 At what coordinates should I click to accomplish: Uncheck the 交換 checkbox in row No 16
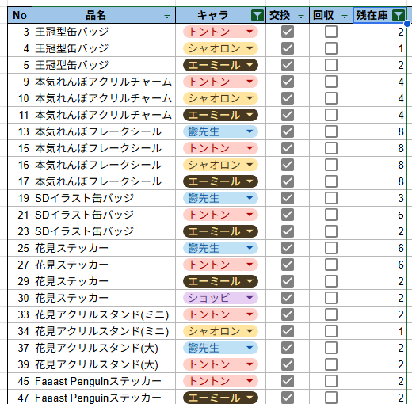click(288, 165)
